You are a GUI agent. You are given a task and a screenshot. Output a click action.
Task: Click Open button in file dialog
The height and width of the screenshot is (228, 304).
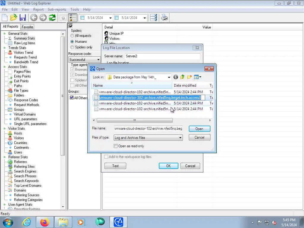coord(199,129)
